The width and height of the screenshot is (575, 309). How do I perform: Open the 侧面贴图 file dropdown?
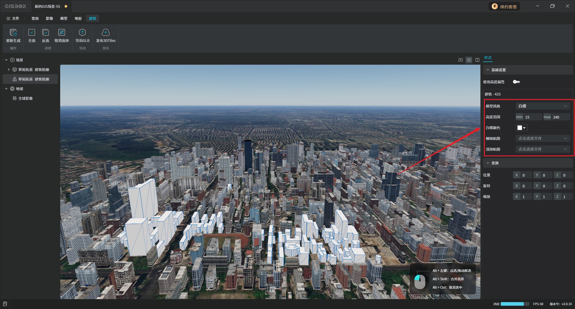pyautogui.click(x=543, y=138)
